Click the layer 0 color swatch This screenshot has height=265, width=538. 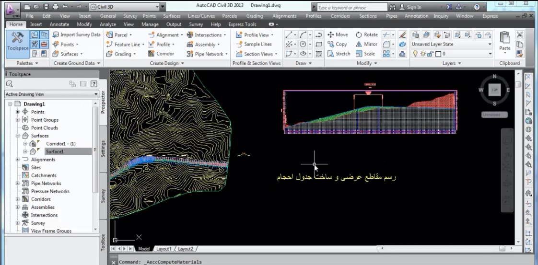pyautogui.click(x=438, y=54)
